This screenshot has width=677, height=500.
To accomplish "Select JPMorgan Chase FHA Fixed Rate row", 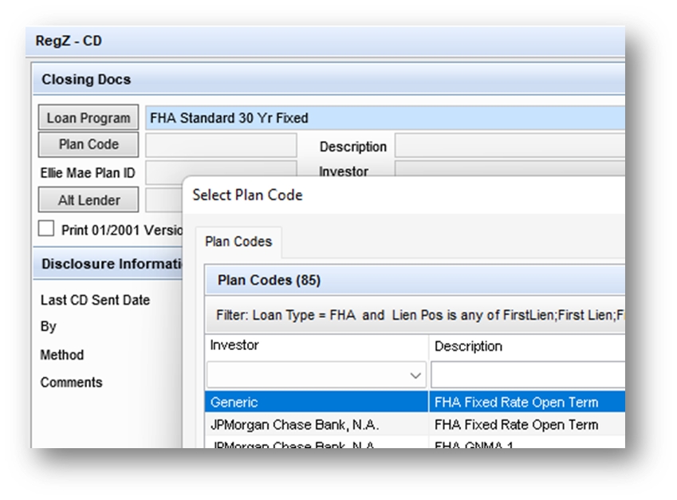I will tap(316, 424).
